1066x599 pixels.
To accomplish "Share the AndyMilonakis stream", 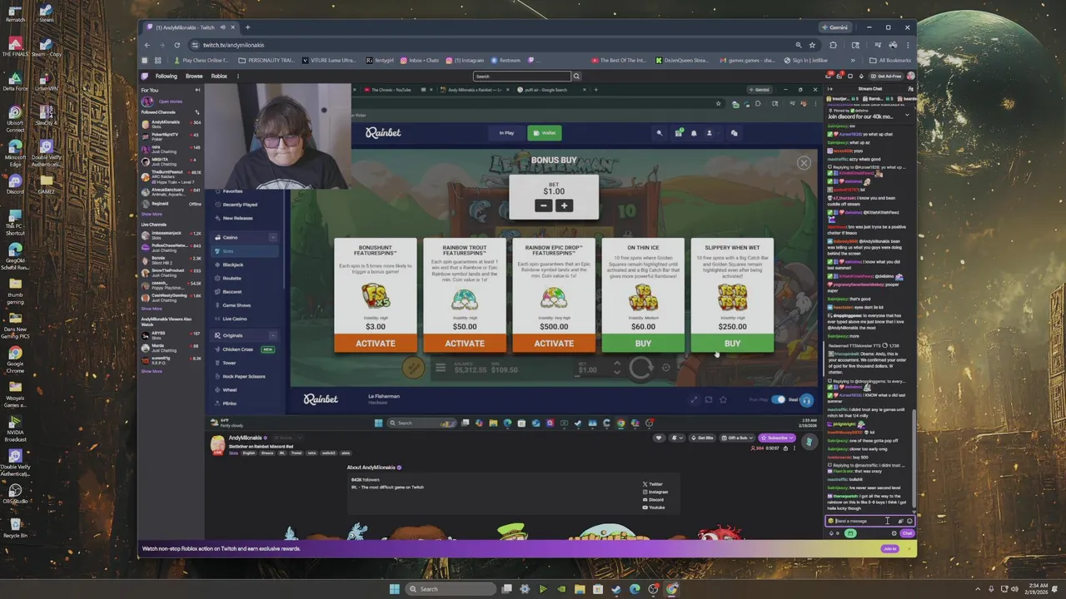I will [785, 448].
